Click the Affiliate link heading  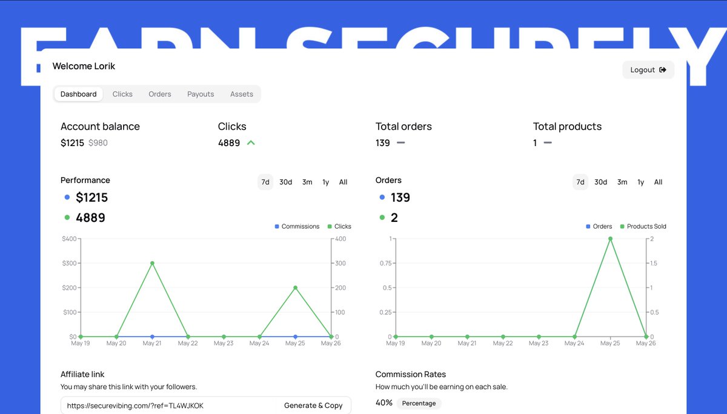pyautogui.click(x=82, y=375)
